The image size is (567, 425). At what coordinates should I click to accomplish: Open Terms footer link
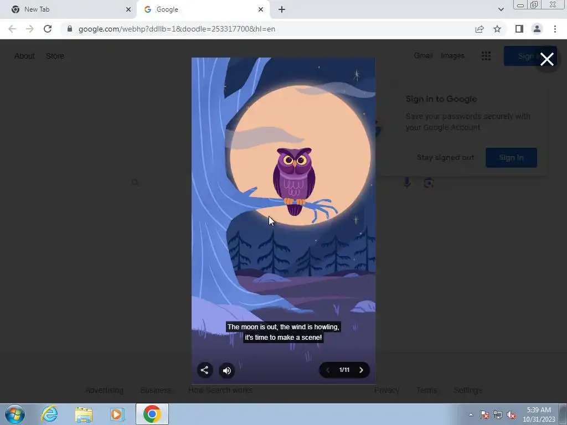click(x=426, y=390)
